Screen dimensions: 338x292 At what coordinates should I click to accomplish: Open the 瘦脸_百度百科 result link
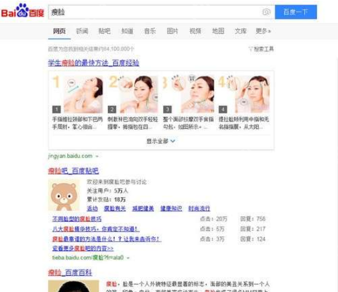click(70, 273)
